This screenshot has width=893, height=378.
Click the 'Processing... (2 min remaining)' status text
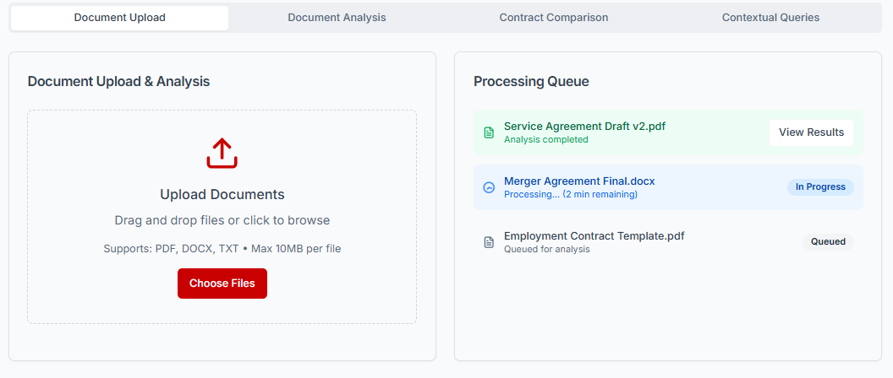[x=570, y=195]
